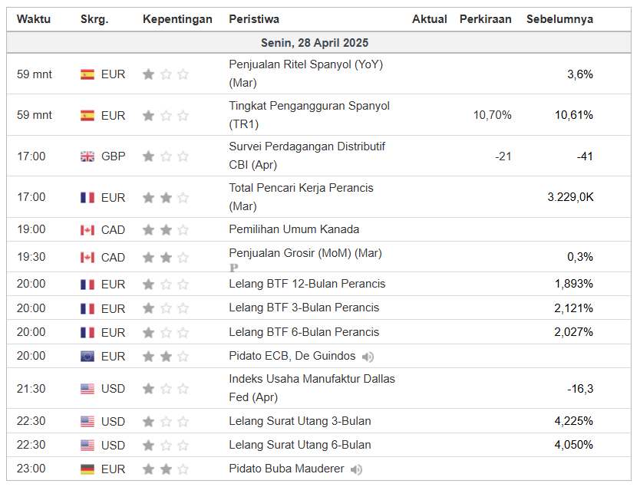Click previous value -41

(585, 156)
